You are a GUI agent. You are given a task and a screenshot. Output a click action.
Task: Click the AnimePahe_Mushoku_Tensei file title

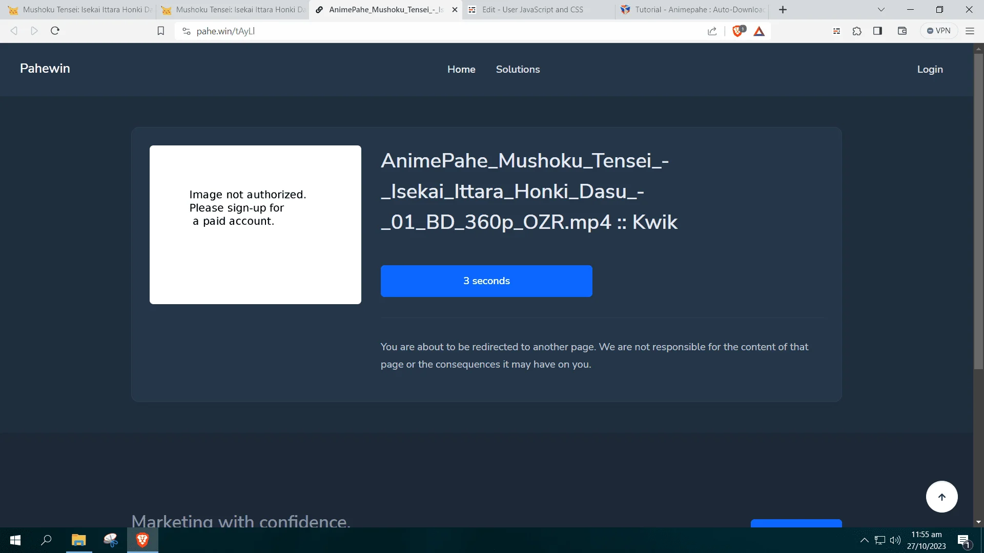tap(529, 192)
